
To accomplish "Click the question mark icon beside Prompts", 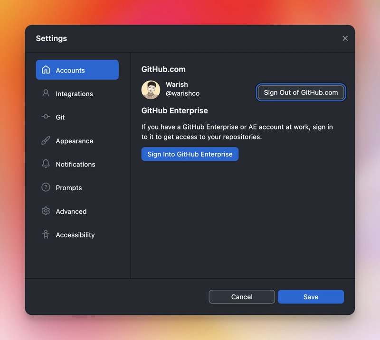I will tap(46, 187).
